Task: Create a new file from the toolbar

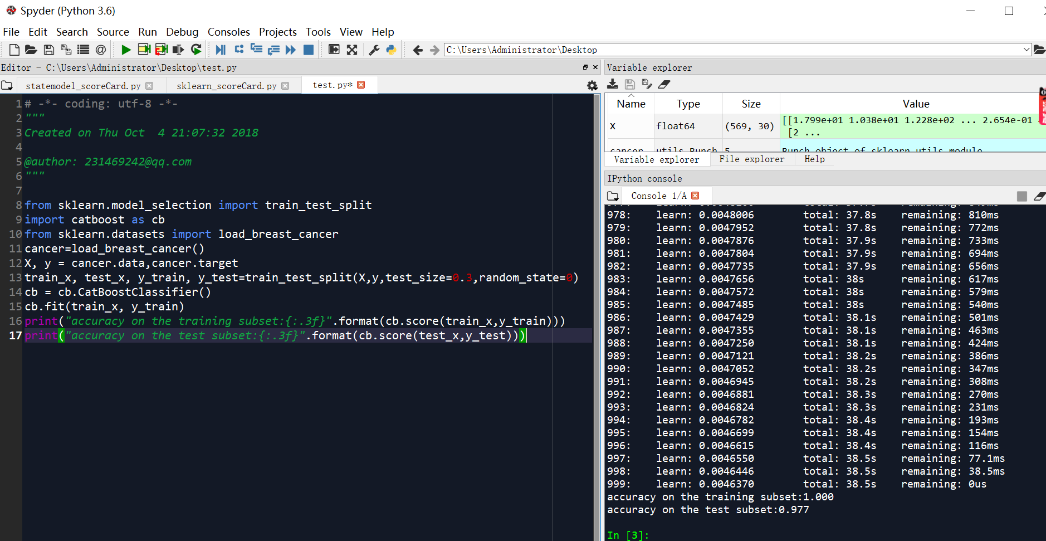Action: (14, 50)
